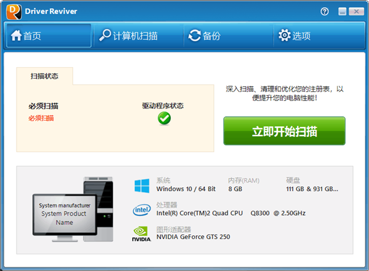Open the 计算机扫描 scan tab

(x=138, y=36)
